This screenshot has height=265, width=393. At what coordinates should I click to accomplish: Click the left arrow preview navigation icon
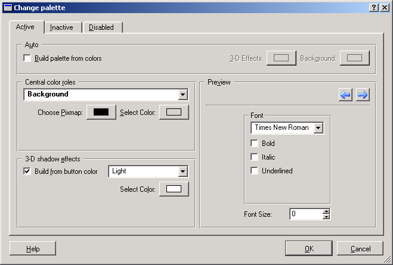coord(345,95)
